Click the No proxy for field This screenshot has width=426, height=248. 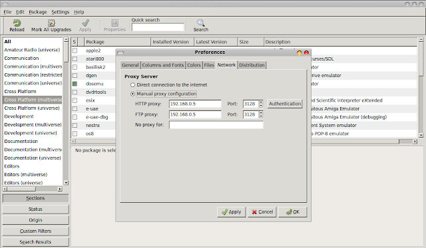coord(216,125)
